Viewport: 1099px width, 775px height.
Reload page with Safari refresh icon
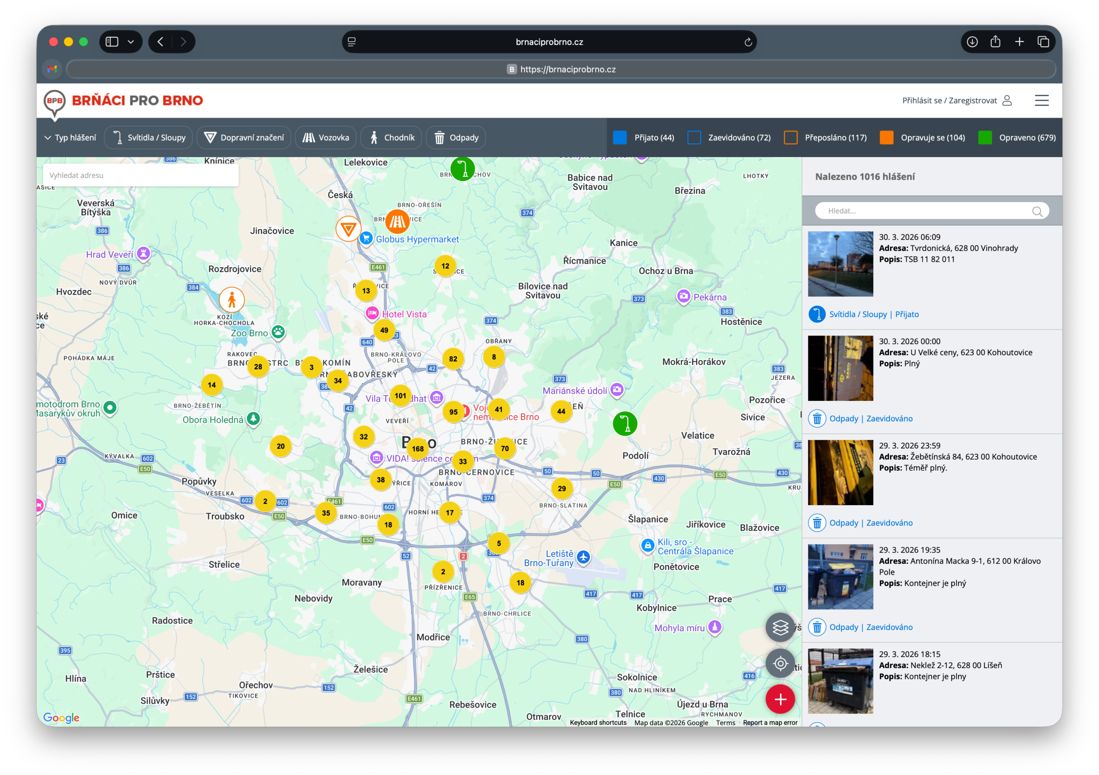click(748, 42)
